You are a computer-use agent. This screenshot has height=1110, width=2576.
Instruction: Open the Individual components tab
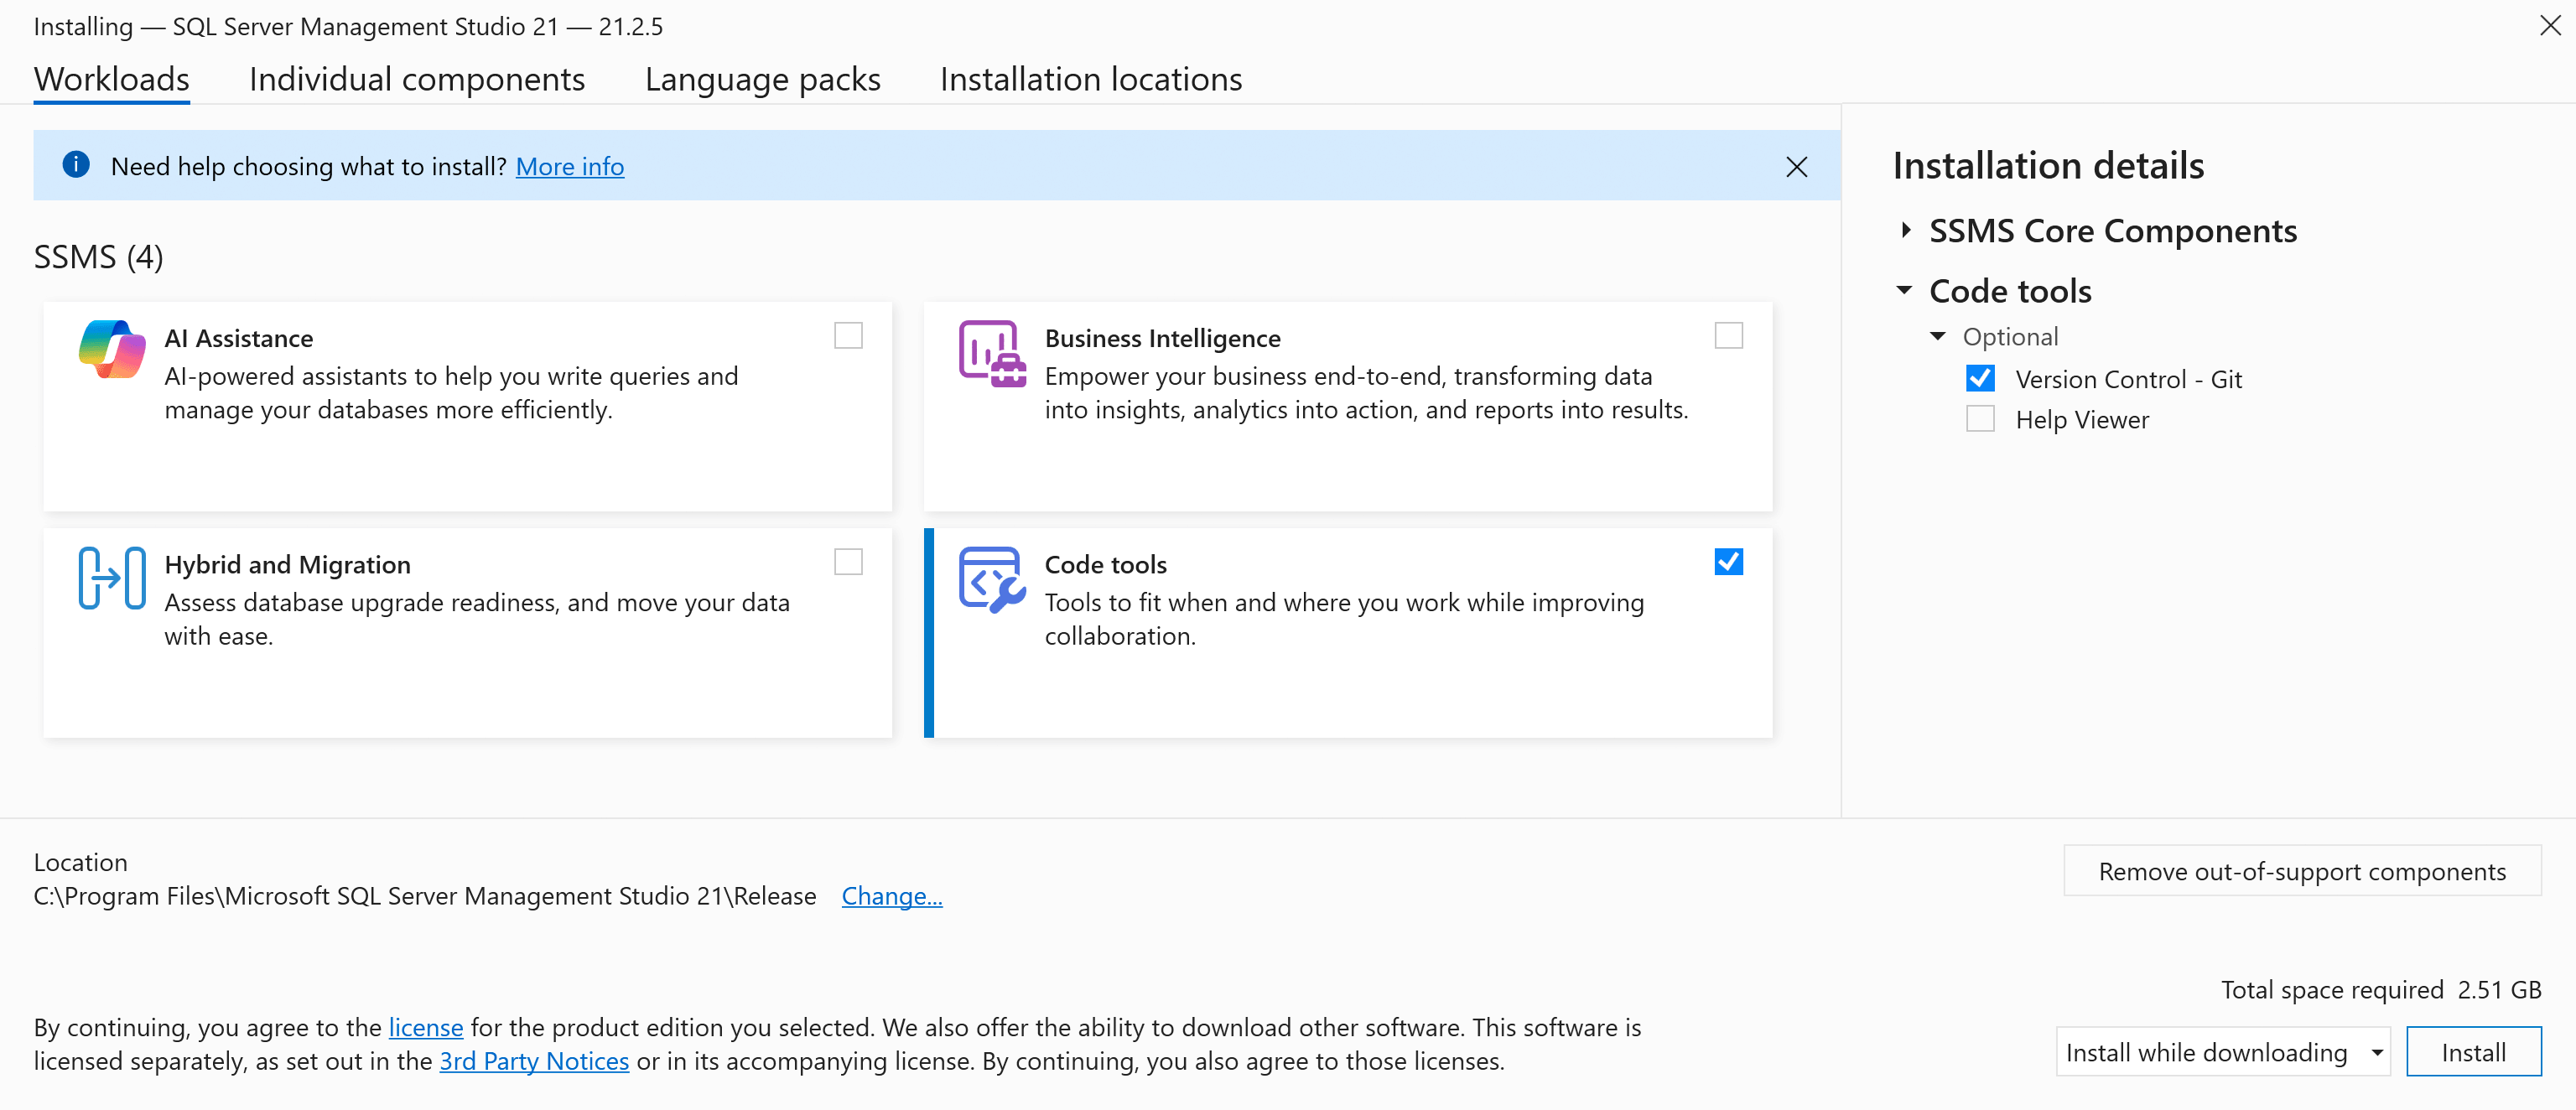[417, 79]
